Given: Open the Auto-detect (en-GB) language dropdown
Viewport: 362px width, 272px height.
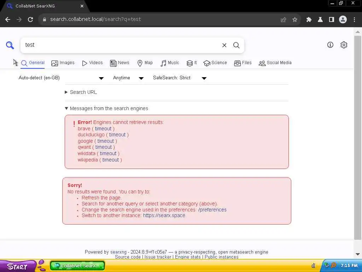Looking at the screenshot, I should [x=61, y=78].
